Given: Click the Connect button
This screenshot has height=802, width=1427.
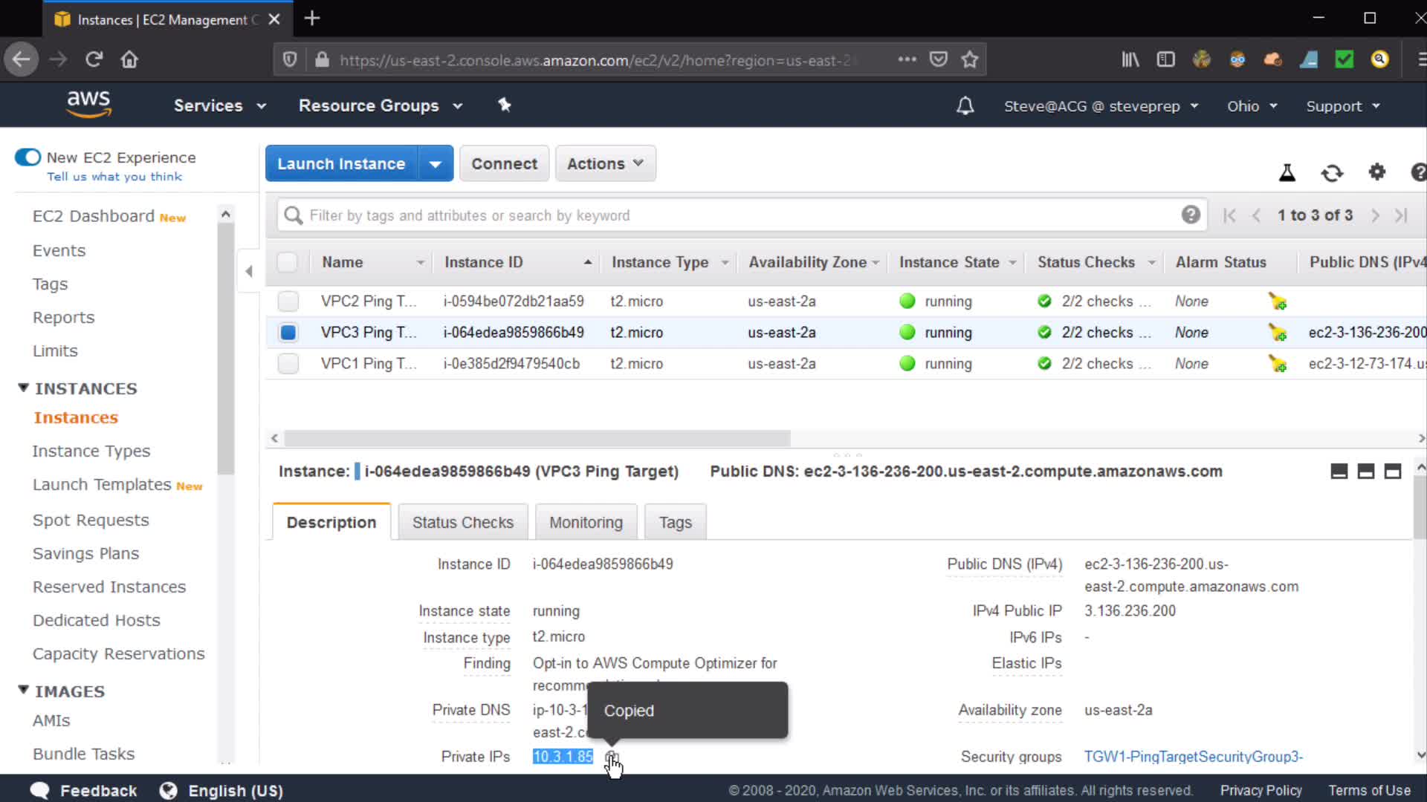Looking at the screenshot, I should coord(504,163).
